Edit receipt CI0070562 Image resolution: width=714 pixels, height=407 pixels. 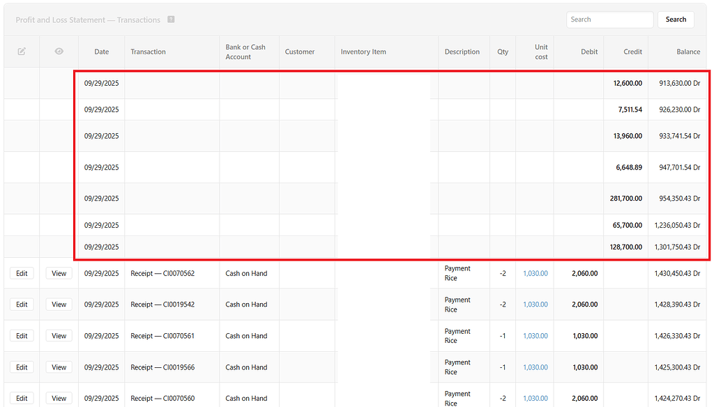point(21,273)
